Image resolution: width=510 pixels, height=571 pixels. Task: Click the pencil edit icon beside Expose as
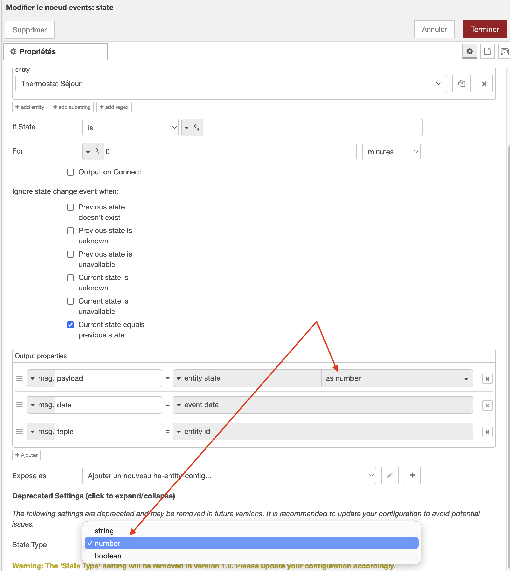(x=390, y=475)
